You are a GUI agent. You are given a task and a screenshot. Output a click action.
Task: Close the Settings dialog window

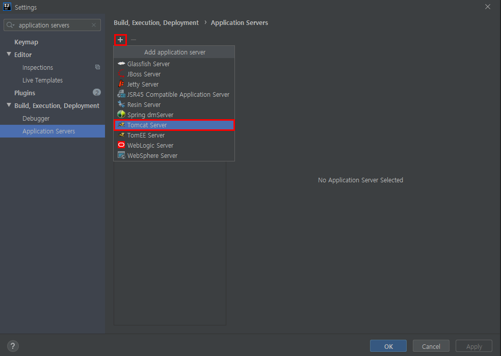coord(488,7)
